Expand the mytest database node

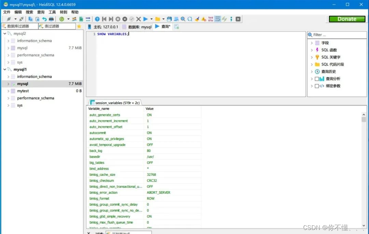pyautogui.click(x=8, y=91)
